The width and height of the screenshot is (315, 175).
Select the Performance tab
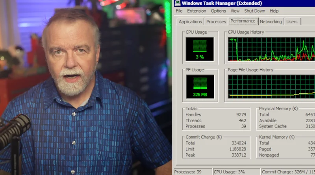243,21
